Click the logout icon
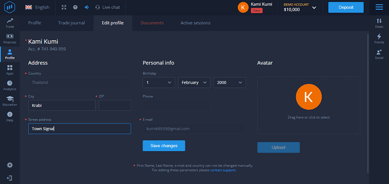 (10, 178)
